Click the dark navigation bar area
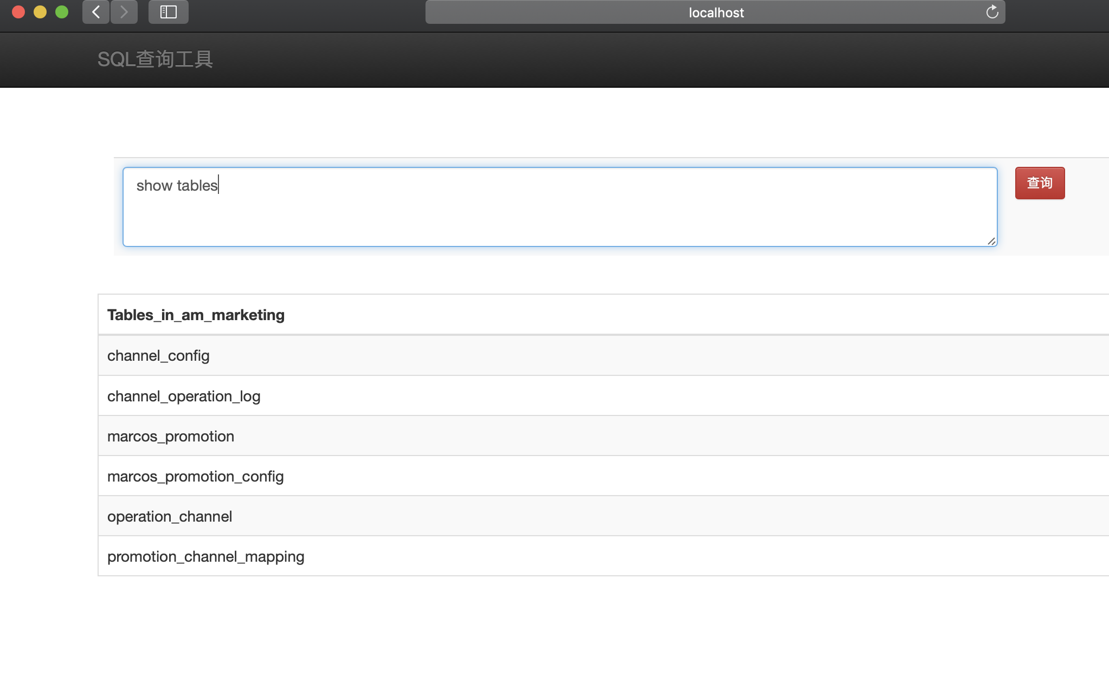The image size is (1109, 689). click(x=650, y=60)
